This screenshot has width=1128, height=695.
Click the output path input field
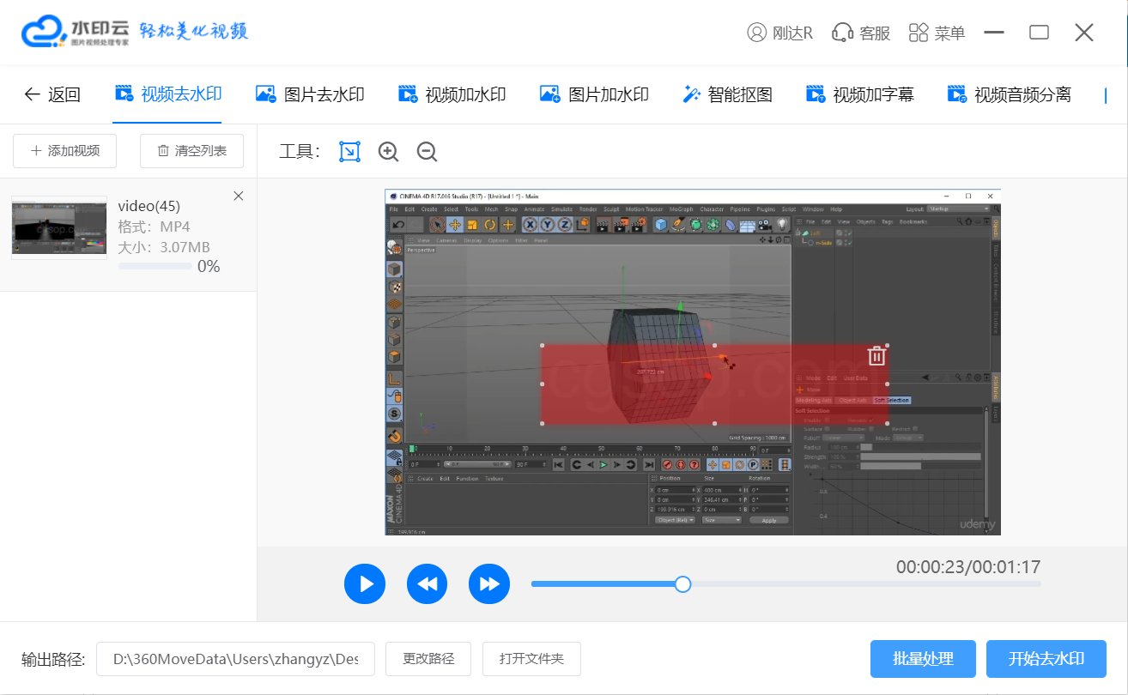(x=235, y=659)
